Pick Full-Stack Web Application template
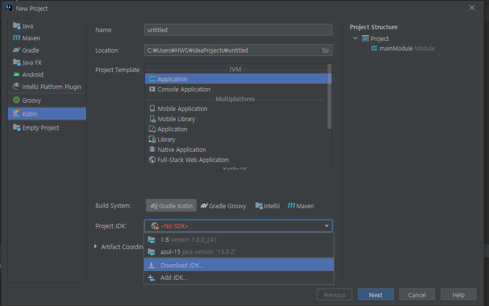The width and height of the screenshot is (489, 306). click(x=236, y=160)
